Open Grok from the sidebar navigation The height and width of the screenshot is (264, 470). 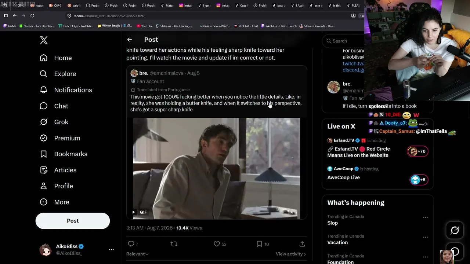click(x=54, y=122)
